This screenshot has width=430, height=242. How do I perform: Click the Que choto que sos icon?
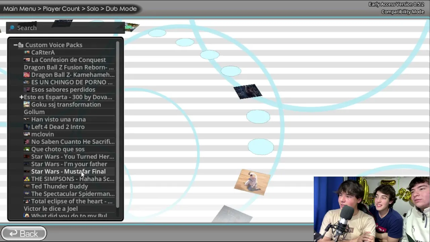point(27,149)
